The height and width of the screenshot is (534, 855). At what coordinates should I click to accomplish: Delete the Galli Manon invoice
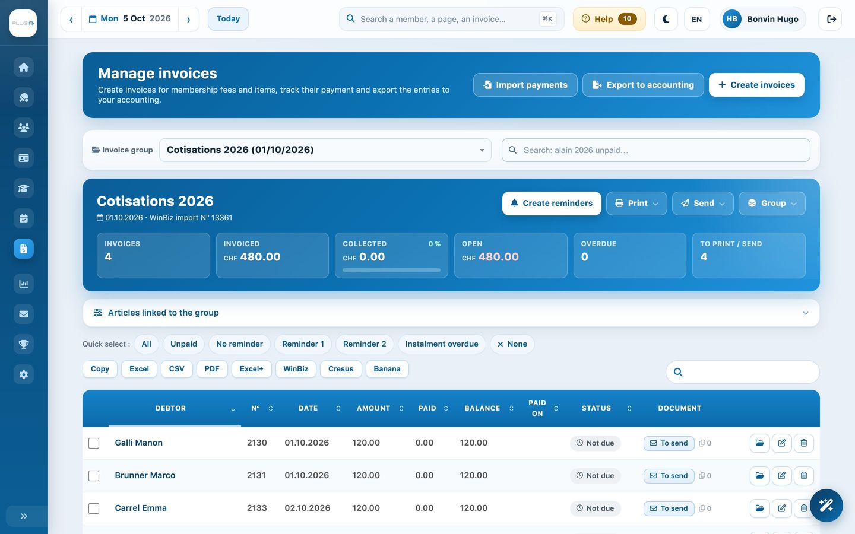803,443
